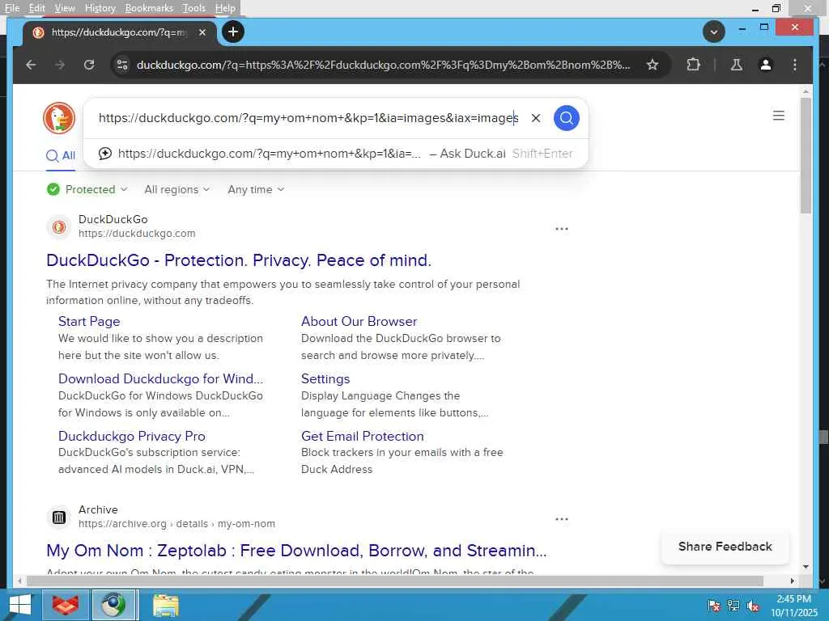The height and width of the screenshot is (621, 829).
Task: Click the Archive result favicon
Action: pos(58,517)
